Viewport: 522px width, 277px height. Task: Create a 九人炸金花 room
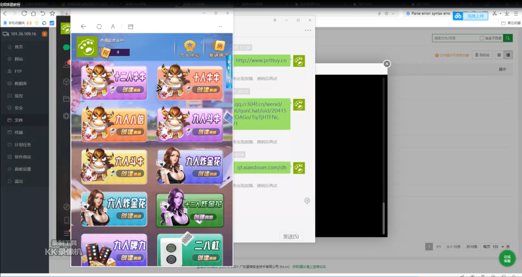tap(207, 173)
